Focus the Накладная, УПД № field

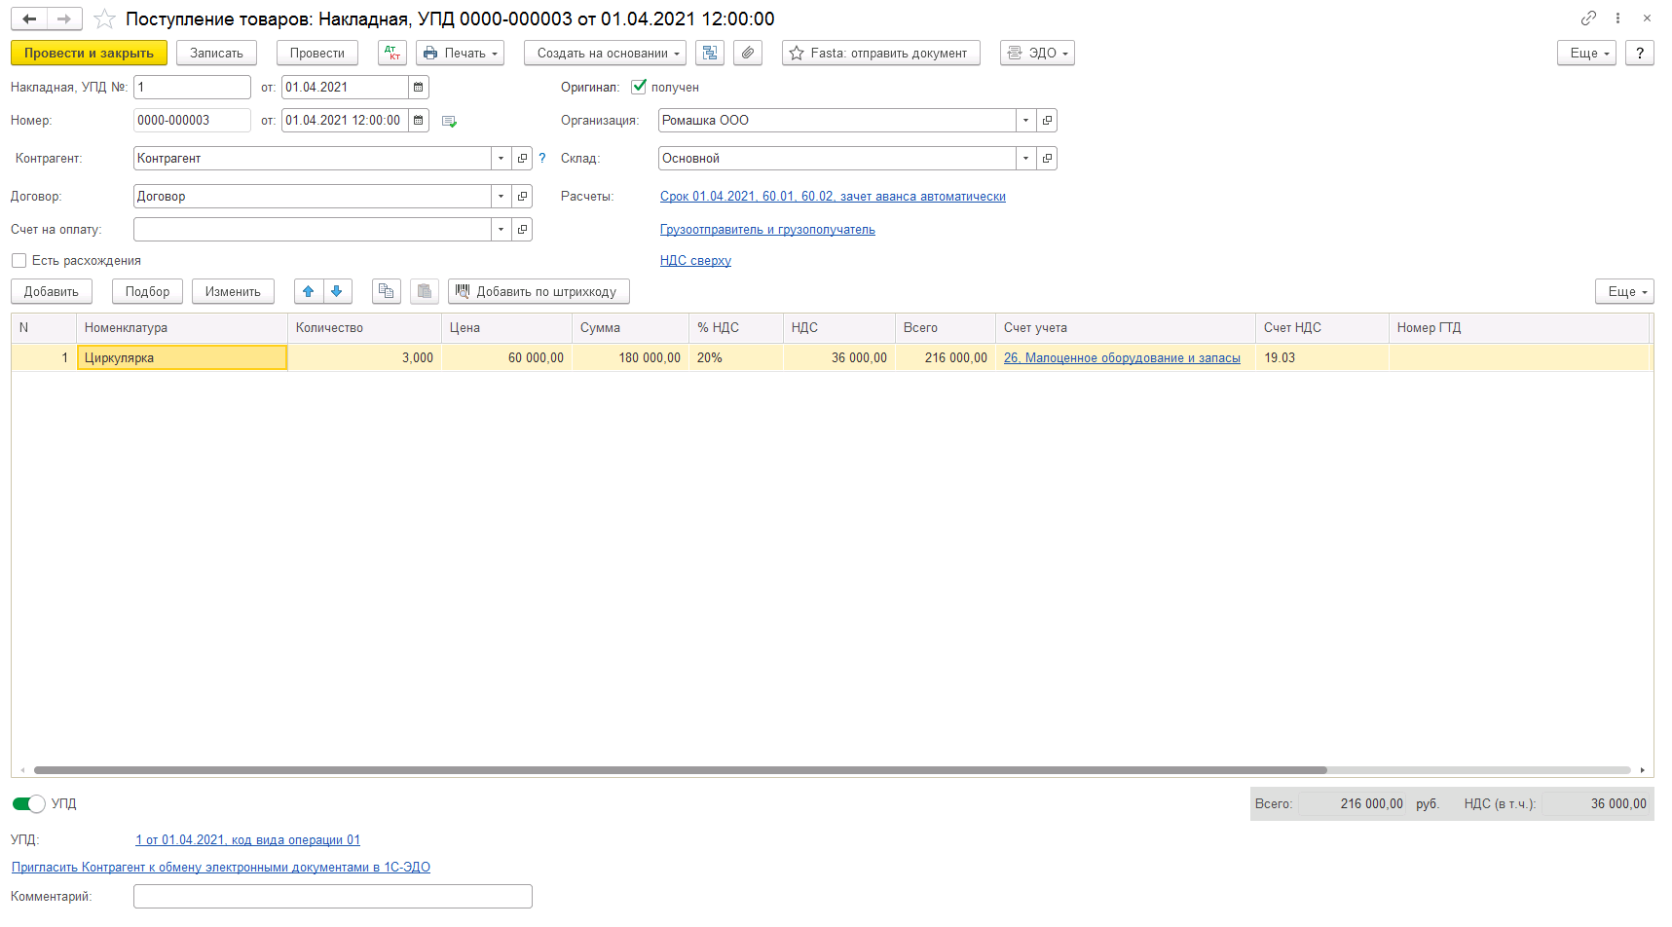point(192,87)
